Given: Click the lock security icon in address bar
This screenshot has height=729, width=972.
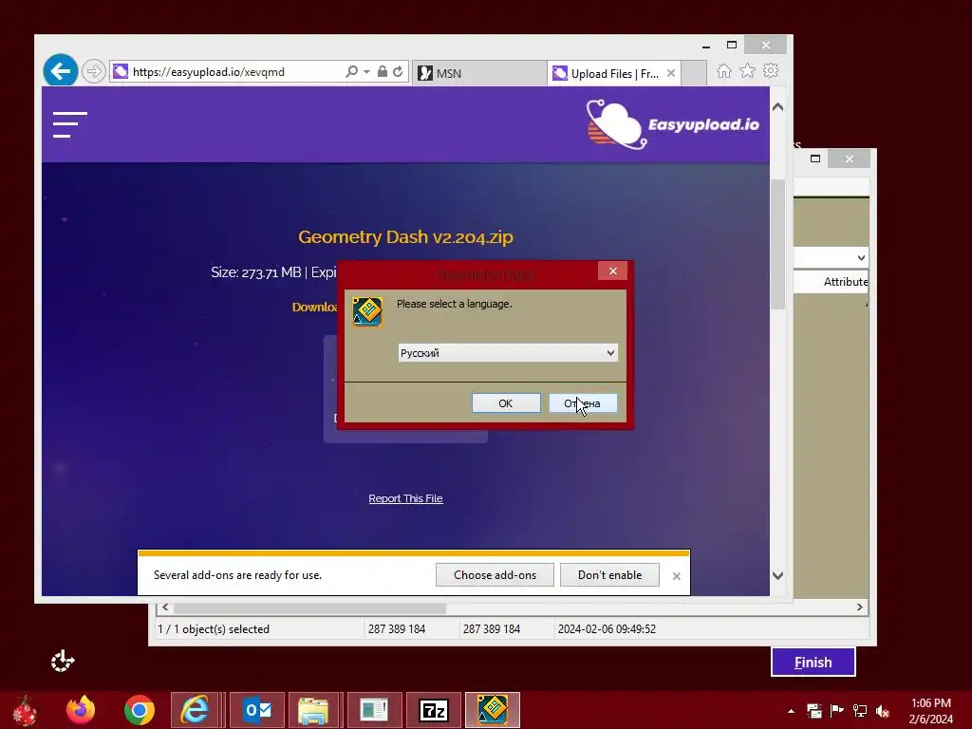Looking at the screenshot, I should click(x=383, y=71).
